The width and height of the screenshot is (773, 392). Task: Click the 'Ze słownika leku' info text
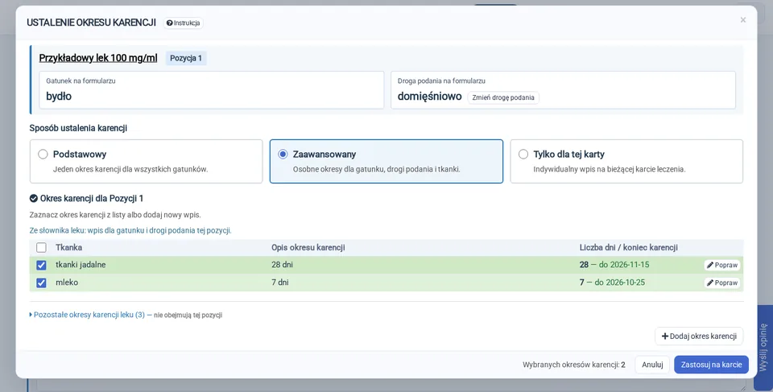pos(130,230)
